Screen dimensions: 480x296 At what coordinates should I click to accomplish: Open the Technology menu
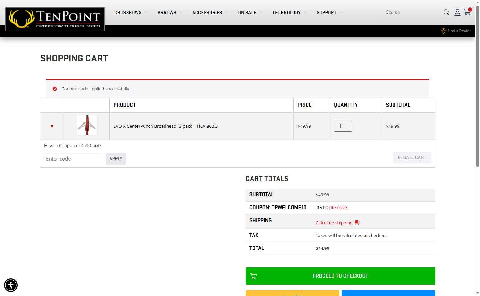286,13
